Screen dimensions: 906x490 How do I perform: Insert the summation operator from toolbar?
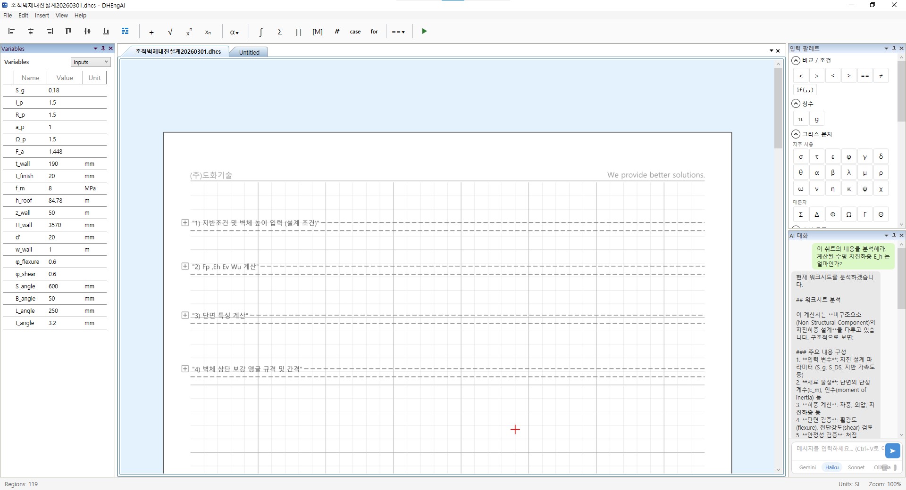coord(280,32)
